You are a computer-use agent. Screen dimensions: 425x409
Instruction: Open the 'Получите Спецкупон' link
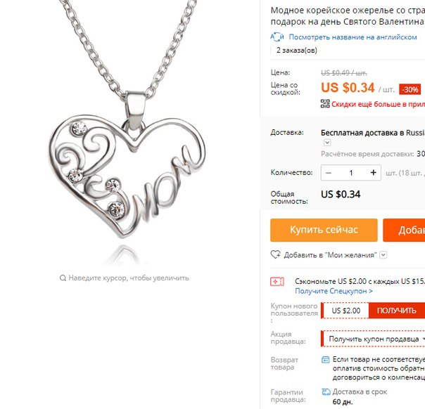pyautogui.click(x=334, y=291)
